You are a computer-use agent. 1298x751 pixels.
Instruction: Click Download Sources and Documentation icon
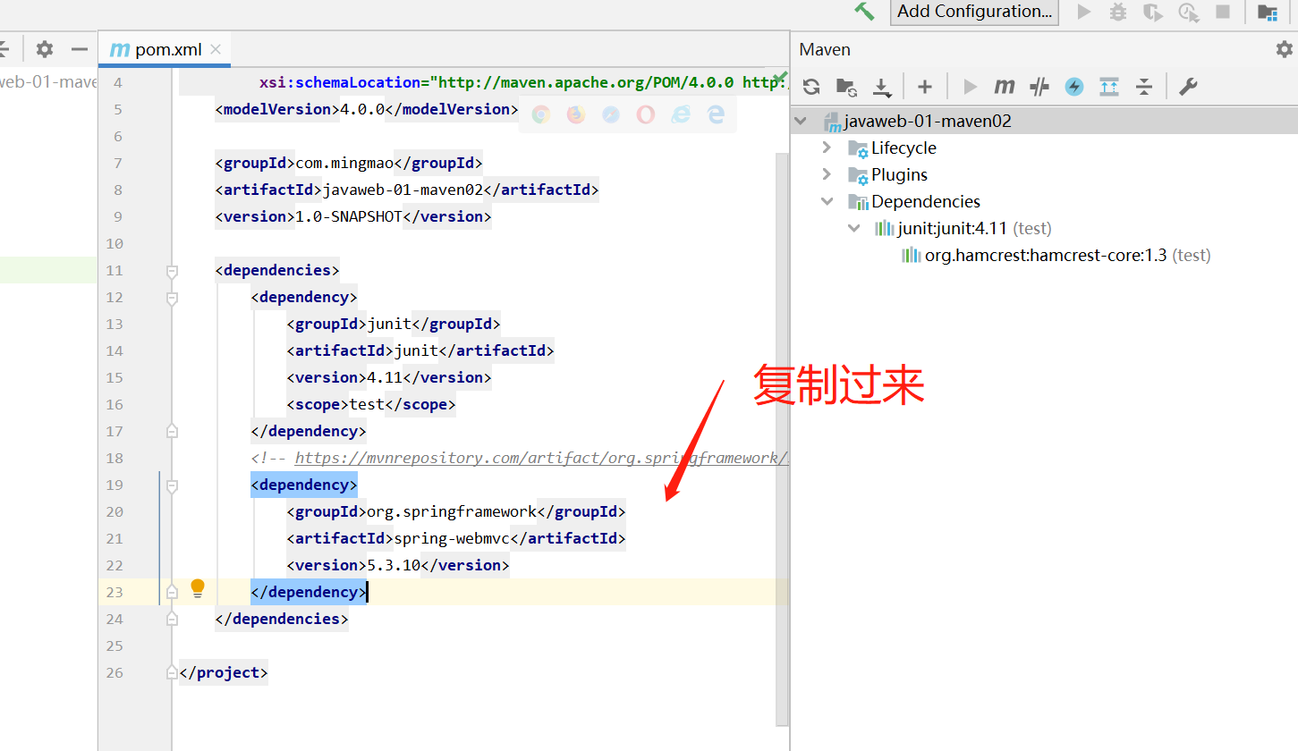click(x=882, y=87)
